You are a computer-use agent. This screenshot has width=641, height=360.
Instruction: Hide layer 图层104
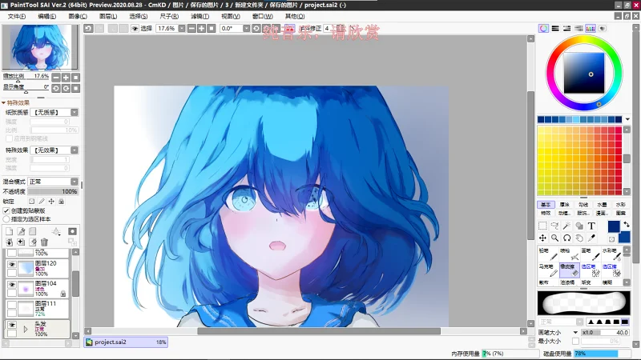click(x=12, y=285)
